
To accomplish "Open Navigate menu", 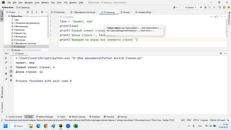I will 29,3.
